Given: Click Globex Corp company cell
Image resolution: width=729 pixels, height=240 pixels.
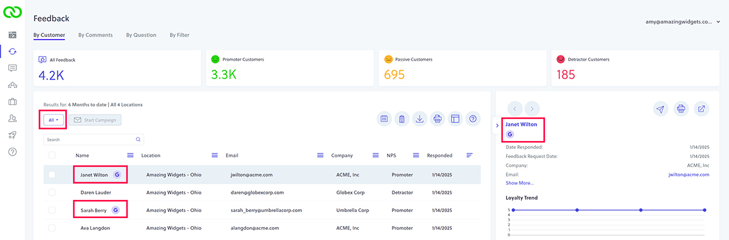Looking at the screenshot, I should coord(350,193).
